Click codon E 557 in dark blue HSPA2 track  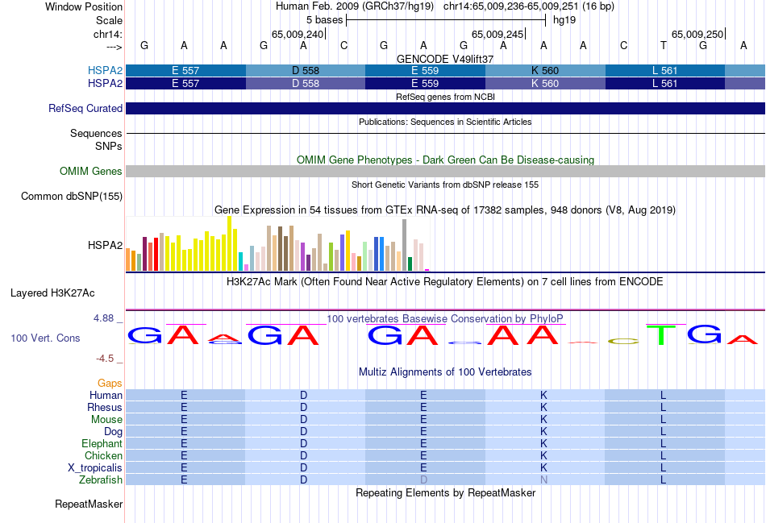coord(185,84)
